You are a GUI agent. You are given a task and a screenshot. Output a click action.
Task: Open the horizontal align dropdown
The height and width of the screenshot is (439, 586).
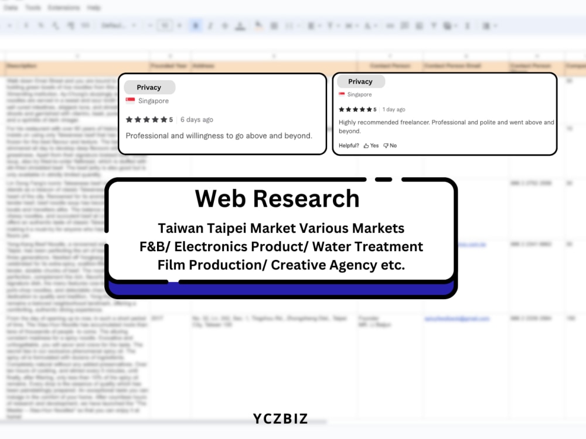tap(313, 26)
